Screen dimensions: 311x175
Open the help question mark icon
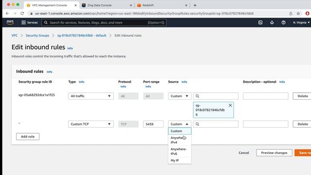coord(283,22)
